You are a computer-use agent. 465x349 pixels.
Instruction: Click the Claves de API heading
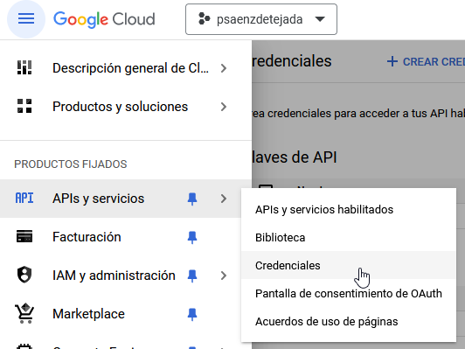coord(295,157)
